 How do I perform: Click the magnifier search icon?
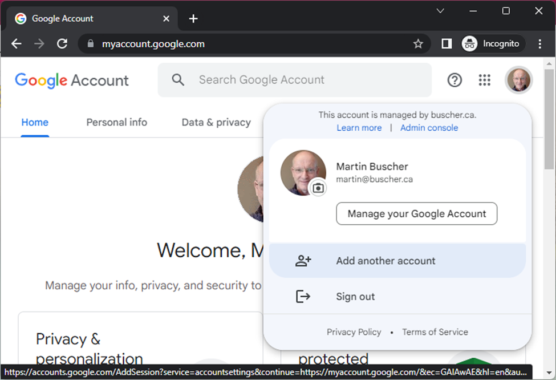click(x=178, y=80)
